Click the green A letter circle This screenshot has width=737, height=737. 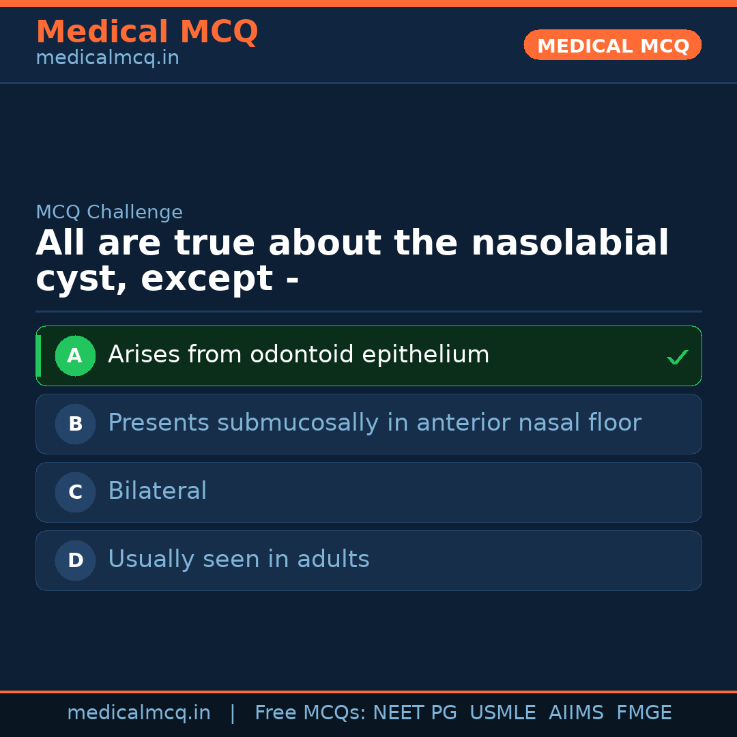(75, 356)
